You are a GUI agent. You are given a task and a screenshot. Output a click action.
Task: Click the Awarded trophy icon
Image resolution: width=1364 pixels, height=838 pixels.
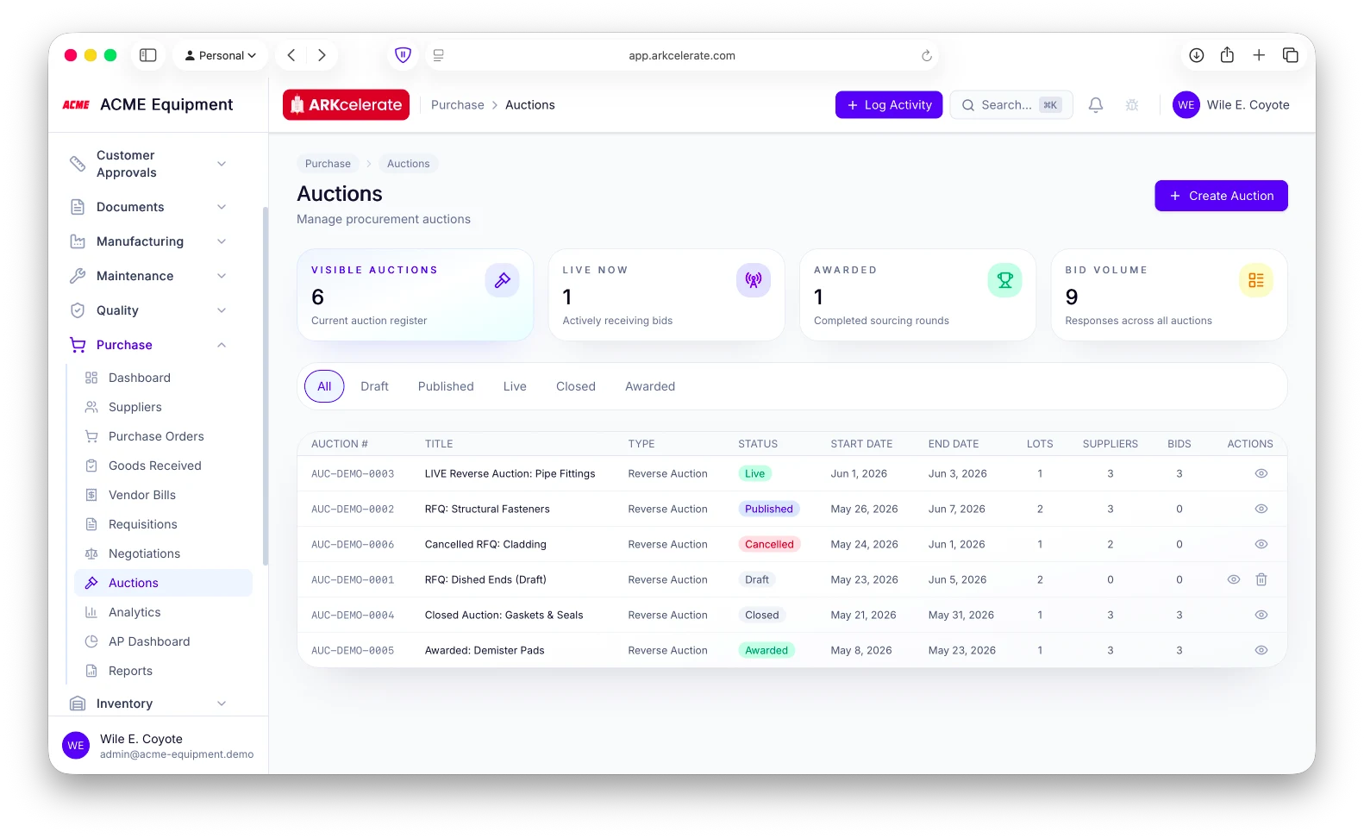(1004, 280)
